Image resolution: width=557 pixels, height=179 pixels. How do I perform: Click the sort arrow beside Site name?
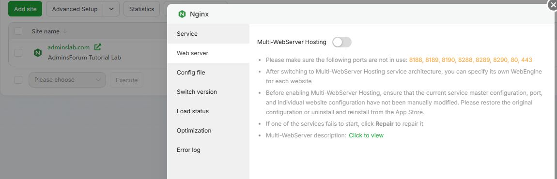64,31
